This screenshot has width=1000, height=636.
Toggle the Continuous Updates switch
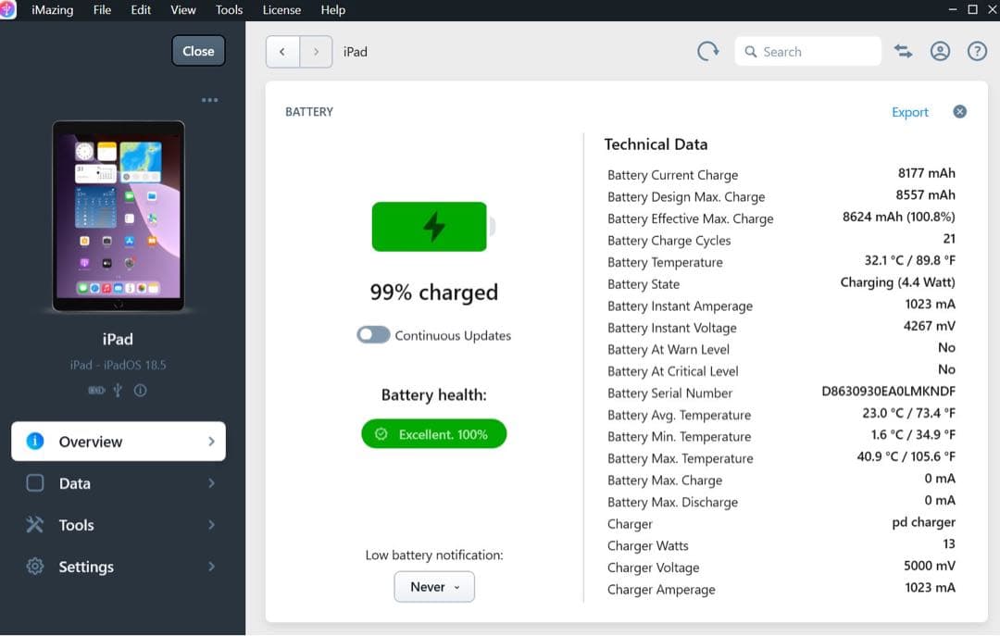coord(373,335)
